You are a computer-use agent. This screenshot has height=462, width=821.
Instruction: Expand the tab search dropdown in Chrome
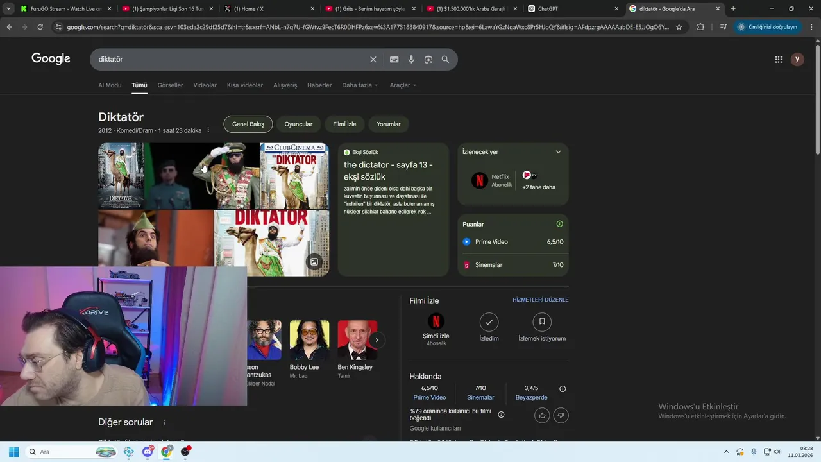[x=8, y=9]
